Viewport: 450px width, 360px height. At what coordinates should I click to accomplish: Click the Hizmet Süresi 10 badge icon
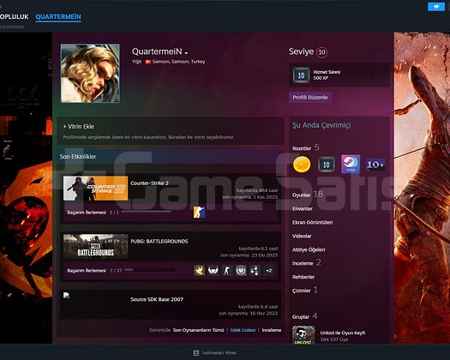(301, 75)
